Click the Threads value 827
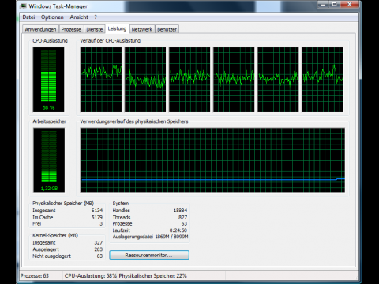Viewport: 379px width, 284px height. [182, 217]
